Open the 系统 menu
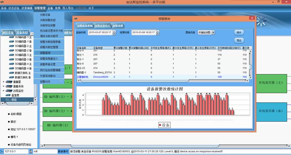 tap(4, 8)
